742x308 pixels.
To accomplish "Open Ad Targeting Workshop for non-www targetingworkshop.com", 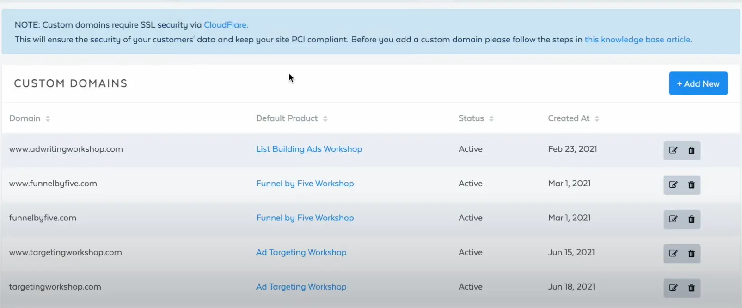I will (301, 287).
